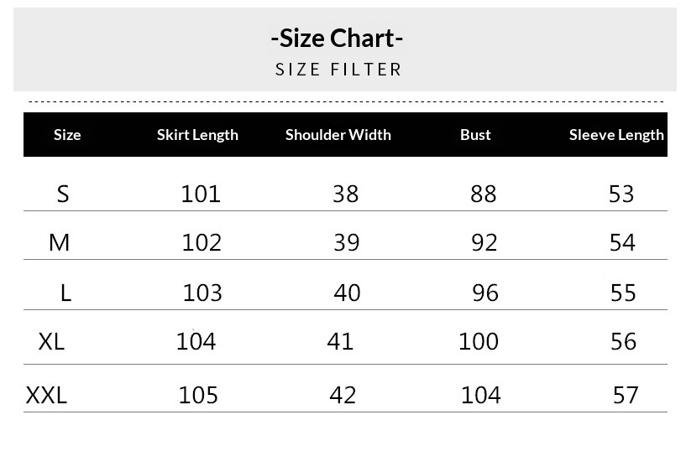Click the Skirt Length column header
Screen dimensions: 686x451
coord(197,135)
